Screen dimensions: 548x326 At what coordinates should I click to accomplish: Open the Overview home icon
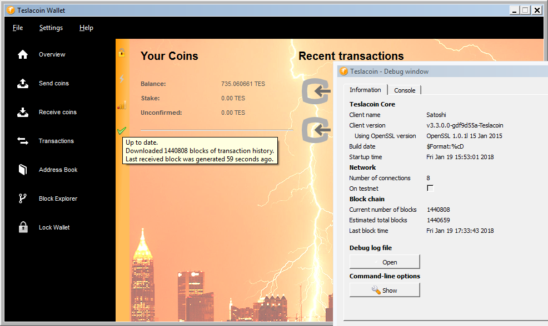coord(23,54)
